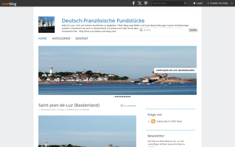Screen dimensions: 235x147
Task: Open the Saint-Jean-de-Luz slider banner image
Action: coord(117,70)
